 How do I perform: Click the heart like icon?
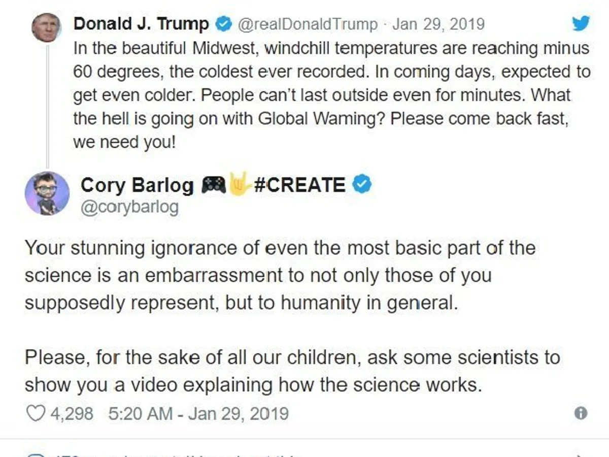35,413
